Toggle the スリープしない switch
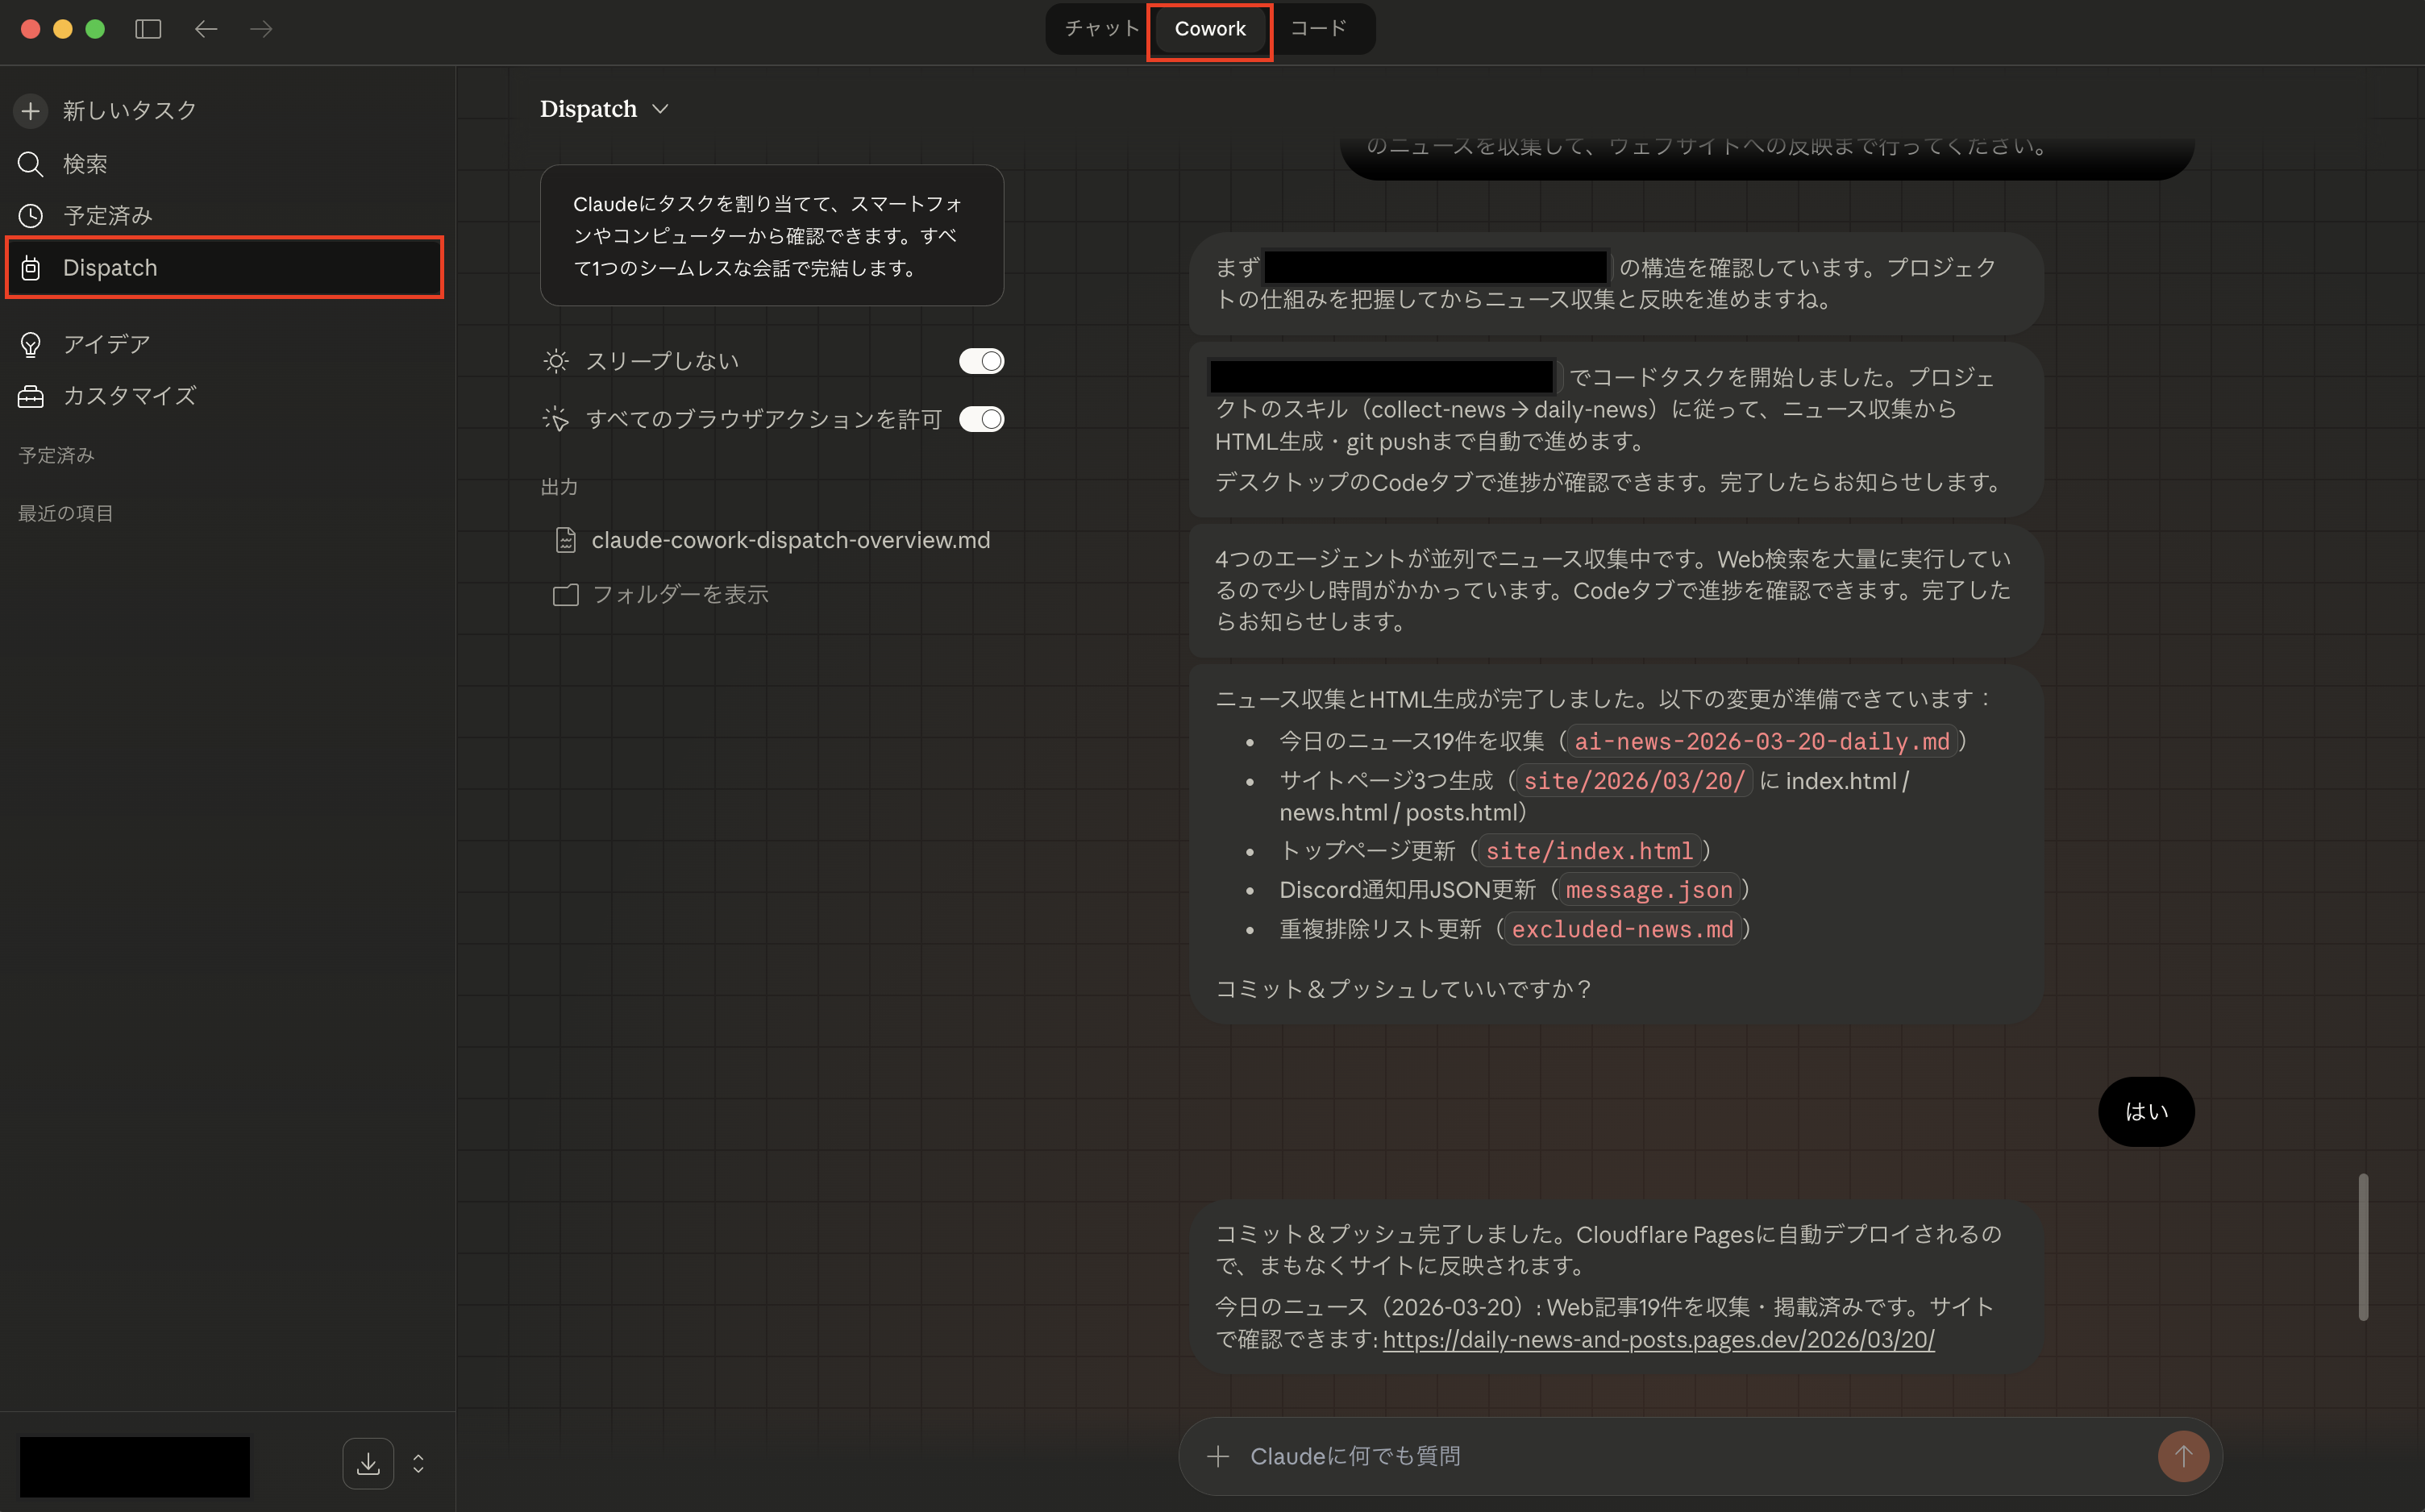This screenshot has height=1512, width=2425. tap(981, 361)
